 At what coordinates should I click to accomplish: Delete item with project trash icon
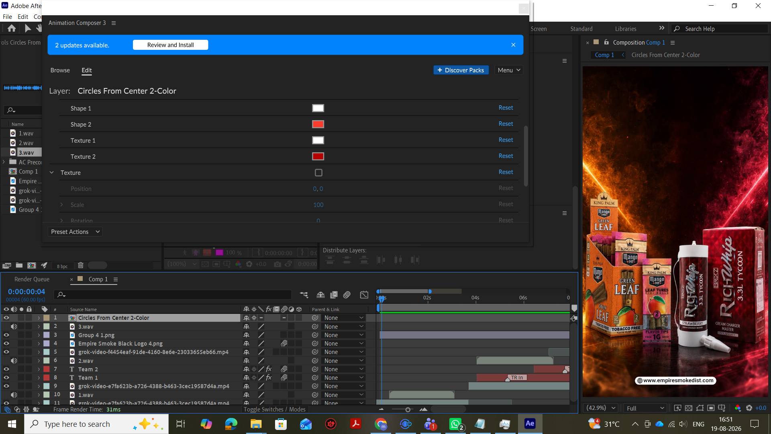(x=81, y=265)
